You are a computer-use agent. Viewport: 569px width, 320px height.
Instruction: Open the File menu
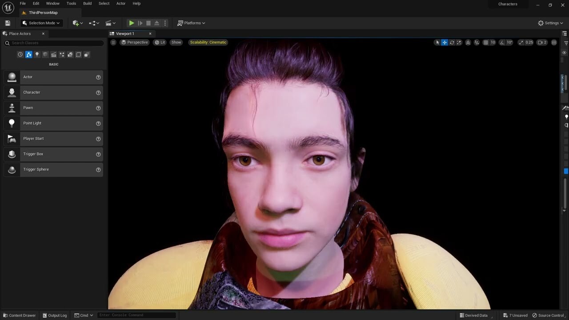tap(23, 4)
